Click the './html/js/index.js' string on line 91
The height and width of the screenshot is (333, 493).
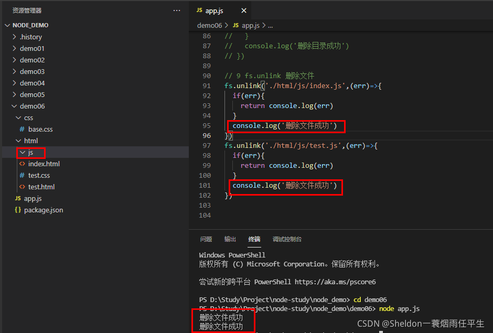pyautogui.click(x=306, y=86)
